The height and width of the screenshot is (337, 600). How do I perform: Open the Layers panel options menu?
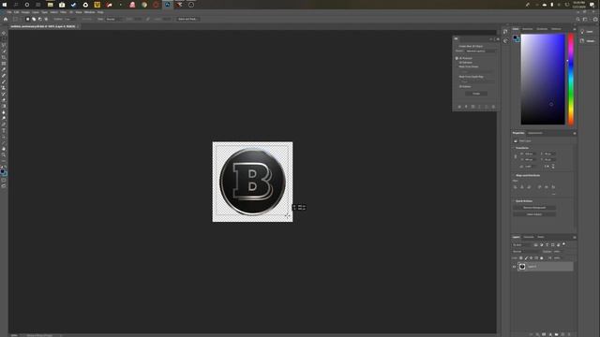coord(575,237)
